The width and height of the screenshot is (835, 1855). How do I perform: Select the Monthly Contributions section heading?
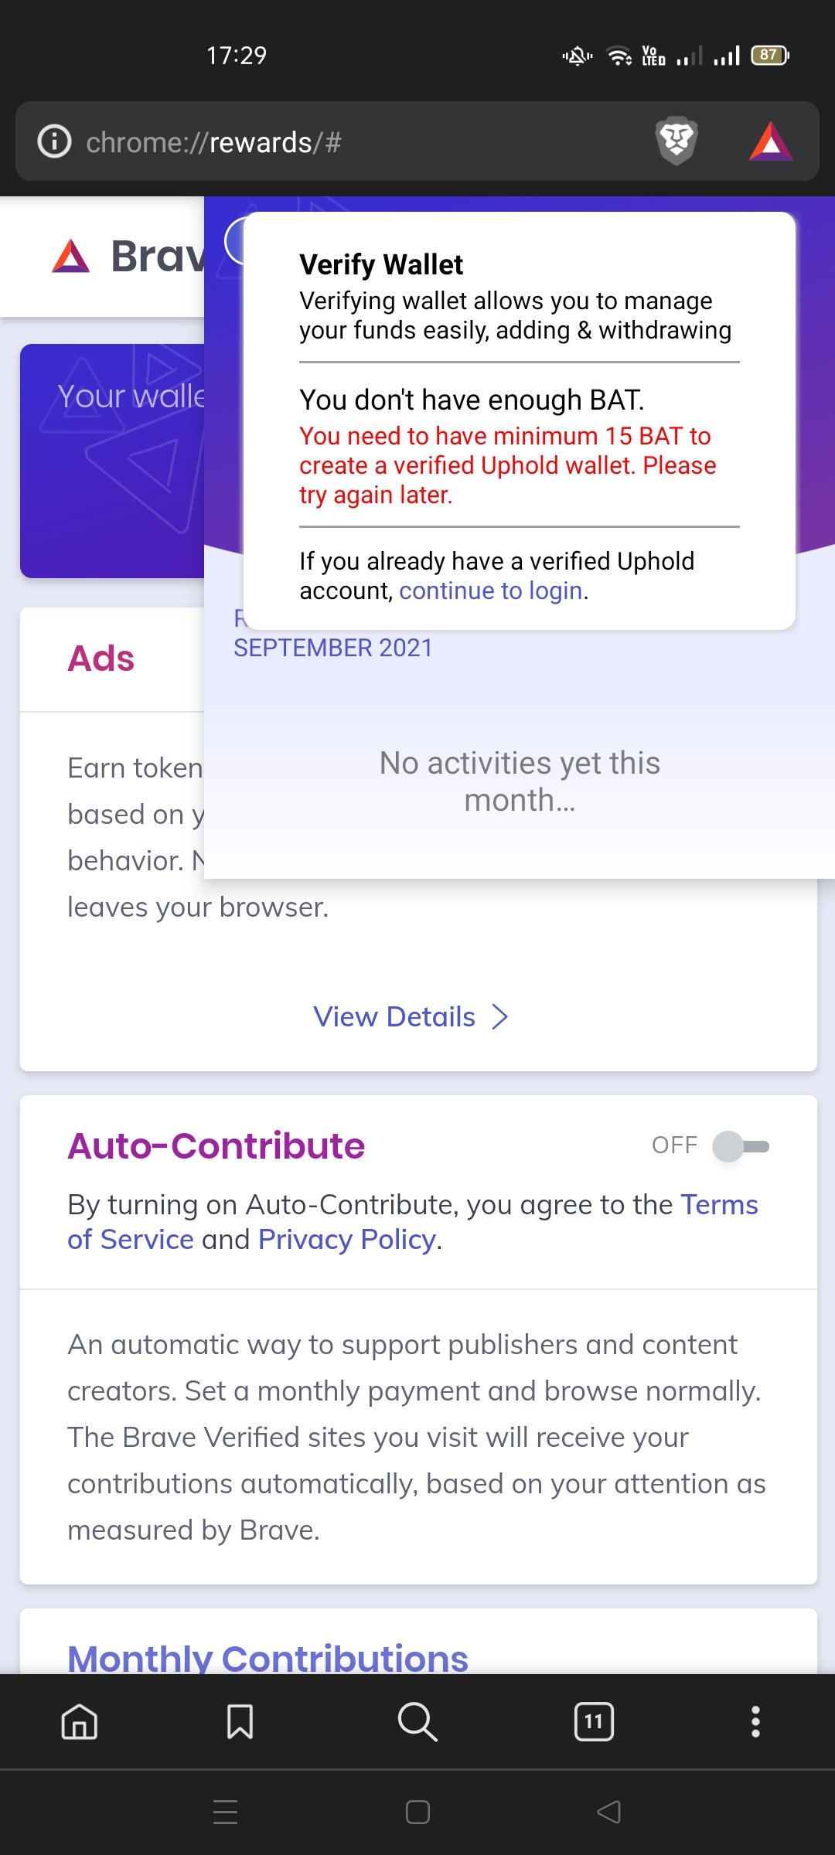point(268,1658)
